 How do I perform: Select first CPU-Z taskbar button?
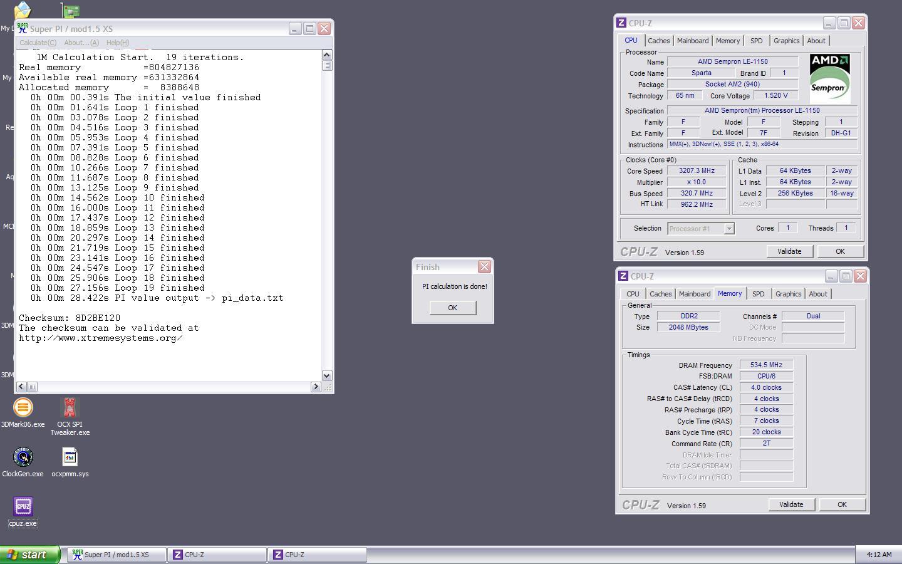(x=217, y=555)
